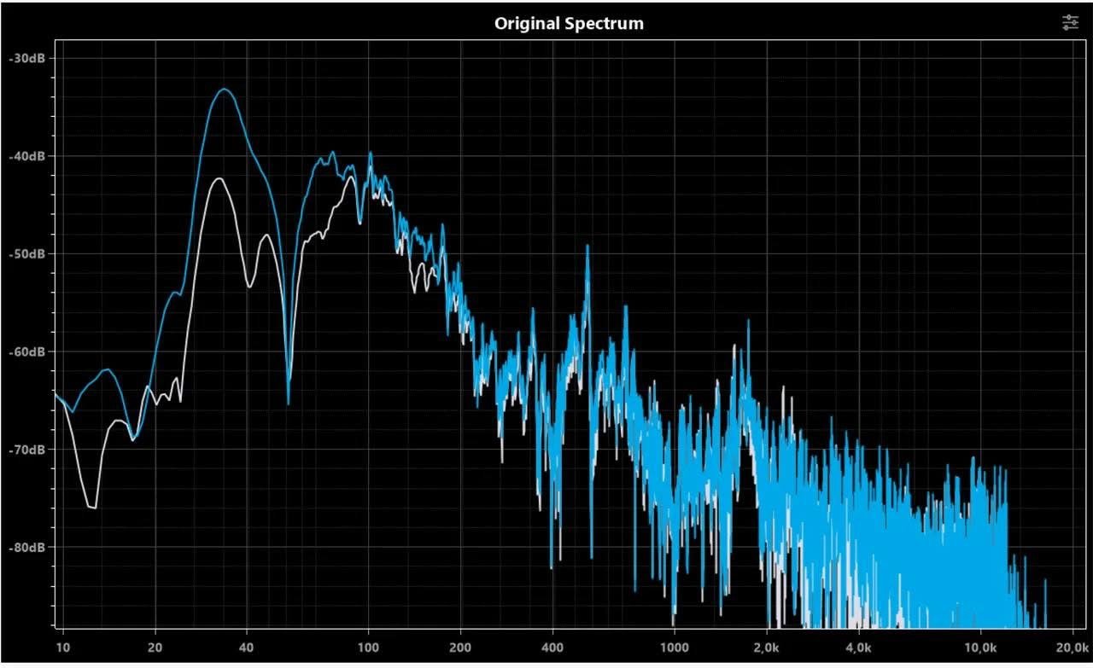Click the 20,0k frequency label

pyautogui.click(x=1071, y=646)
